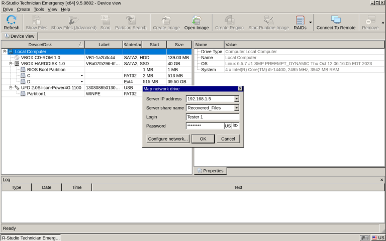Screen dimensions: 386x241
Task: Open Server IP address dropdown
Action: pos(236,99)
